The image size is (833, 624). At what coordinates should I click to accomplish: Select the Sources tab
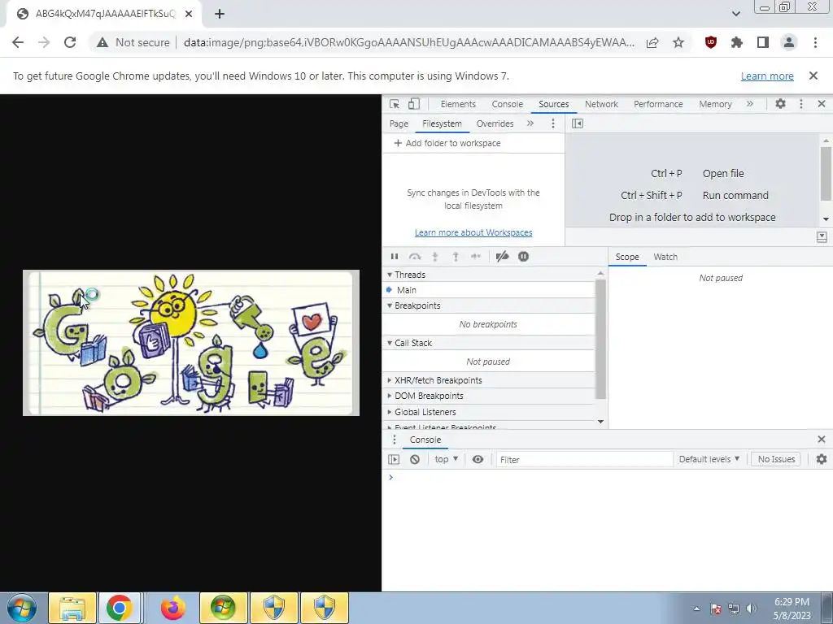point(553,104)
